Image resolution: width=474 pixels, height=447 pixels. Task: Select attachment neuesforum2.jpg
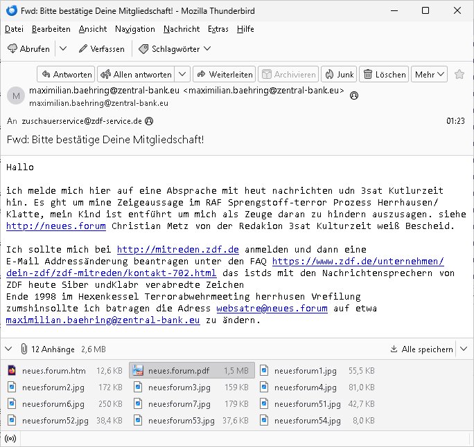65,387
